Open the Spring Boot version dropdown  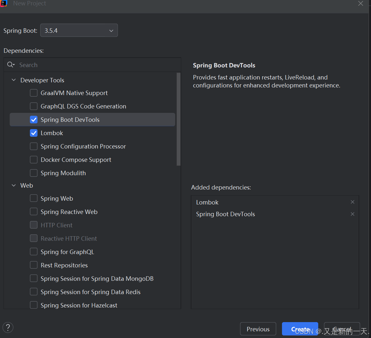click(x=79, y=30)
